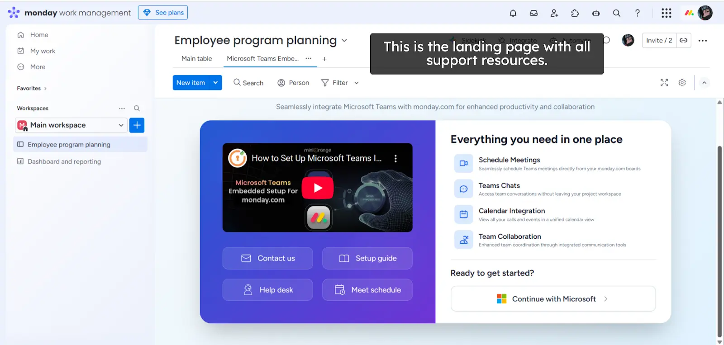The width and height of the screenshot is (724, 345).
Task: Toggle fullscreen view icon
Action: tap(664, 82)
